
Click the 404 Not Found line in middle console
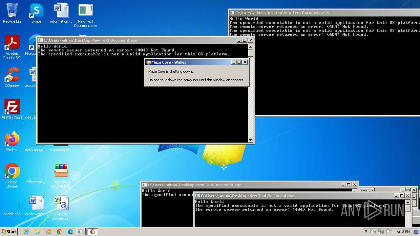tap(107, 50)
